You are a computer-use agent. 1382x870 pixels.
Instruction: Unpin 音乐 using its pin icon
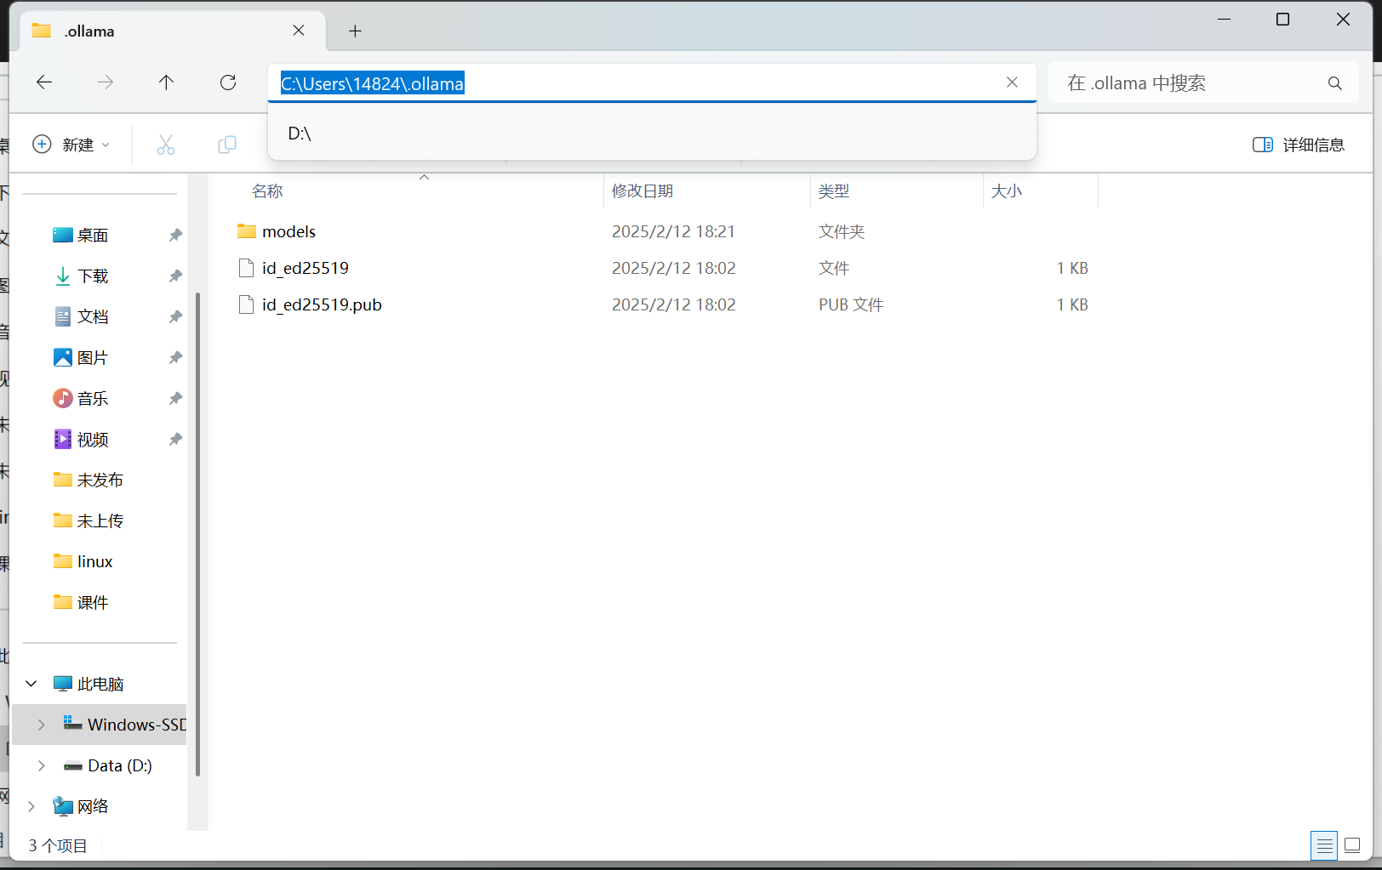pyautogui.click(x=175, y=399)
